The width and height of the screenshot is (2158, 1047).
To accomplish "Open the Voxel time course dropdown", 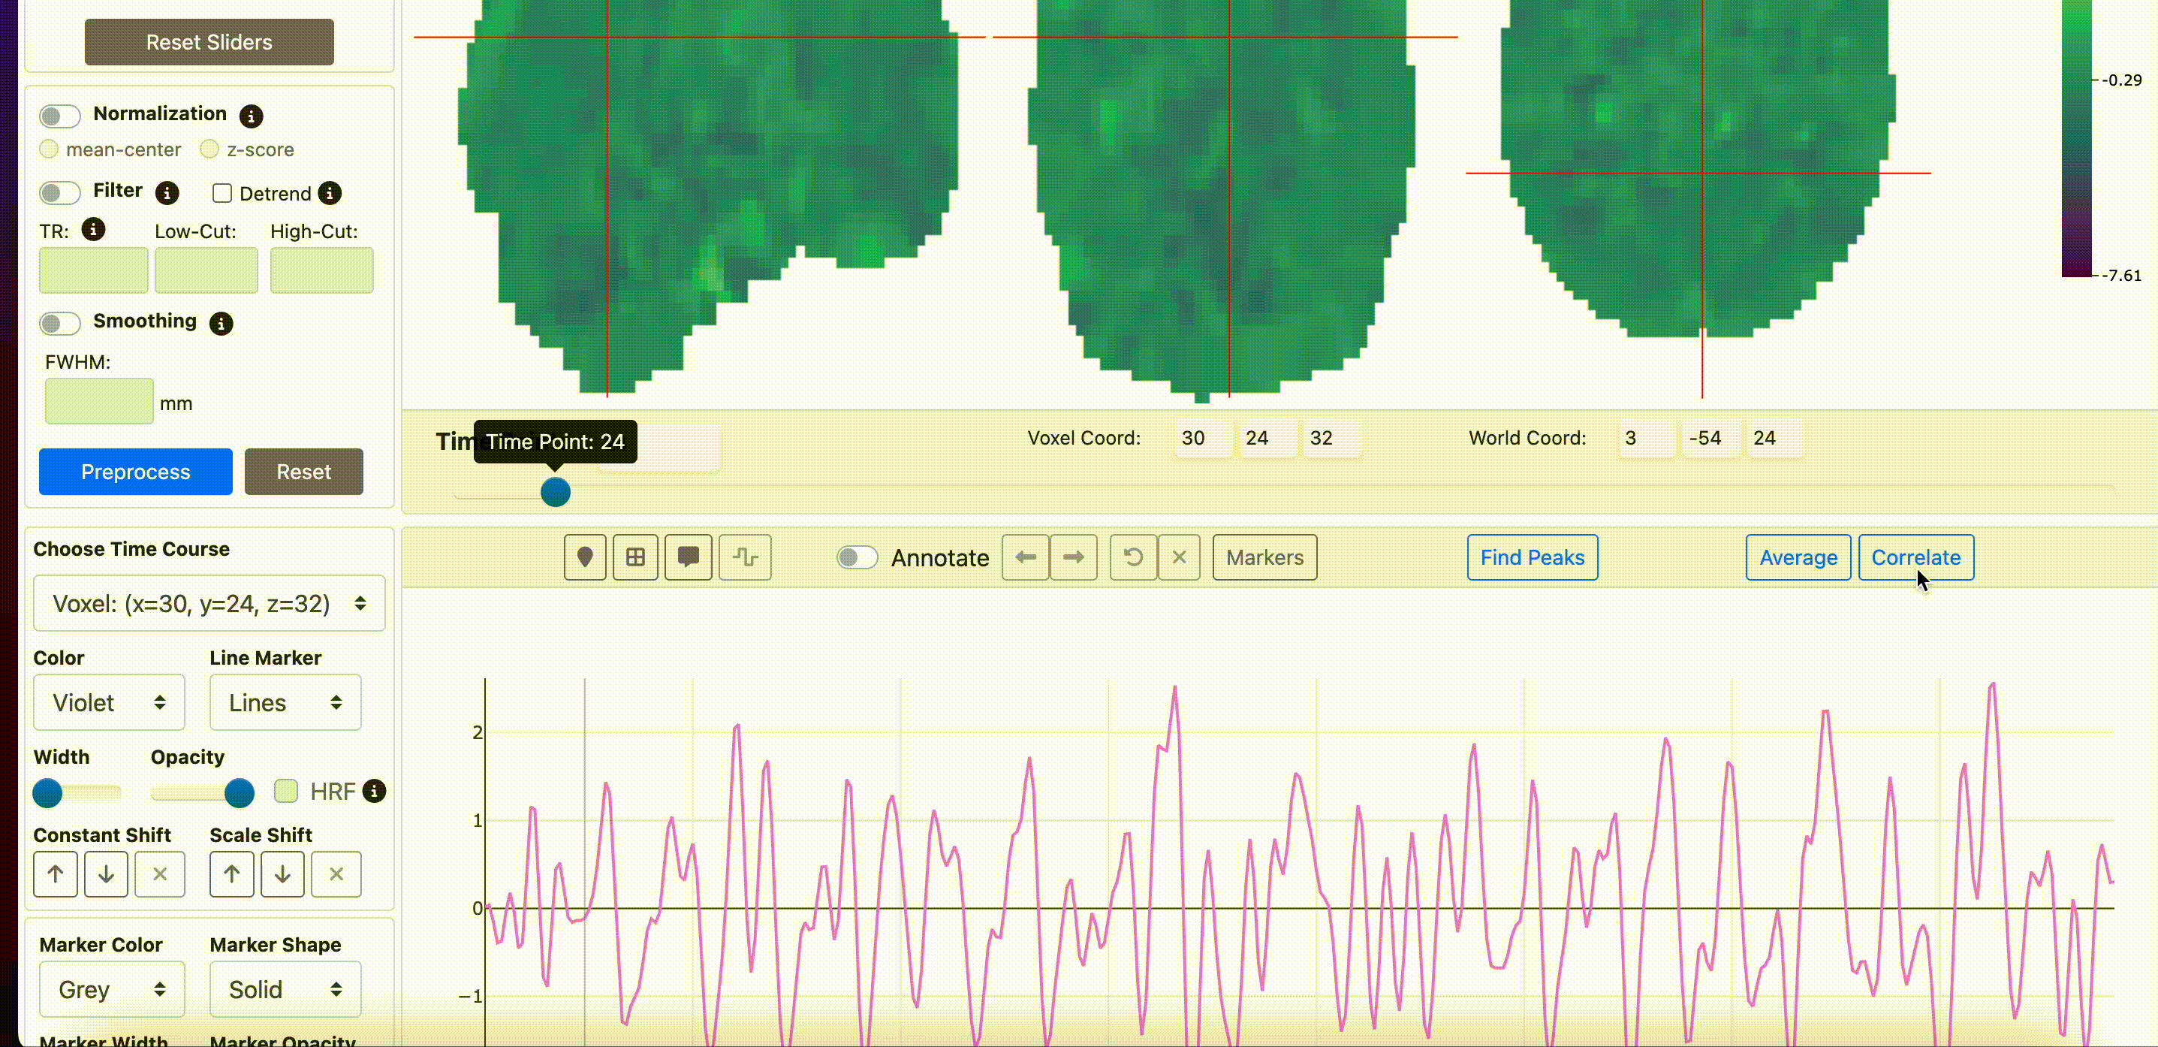I will click(209, 604).
